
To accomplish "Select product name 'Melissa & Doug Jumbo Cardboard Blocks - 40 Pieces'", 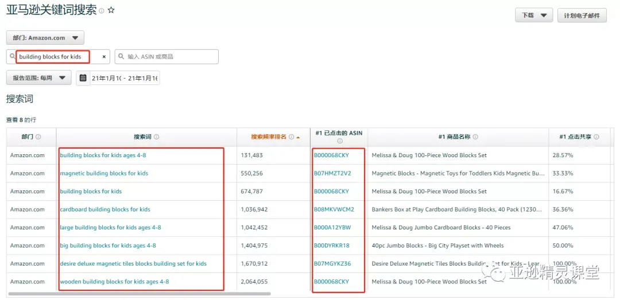I will [441, 228].
